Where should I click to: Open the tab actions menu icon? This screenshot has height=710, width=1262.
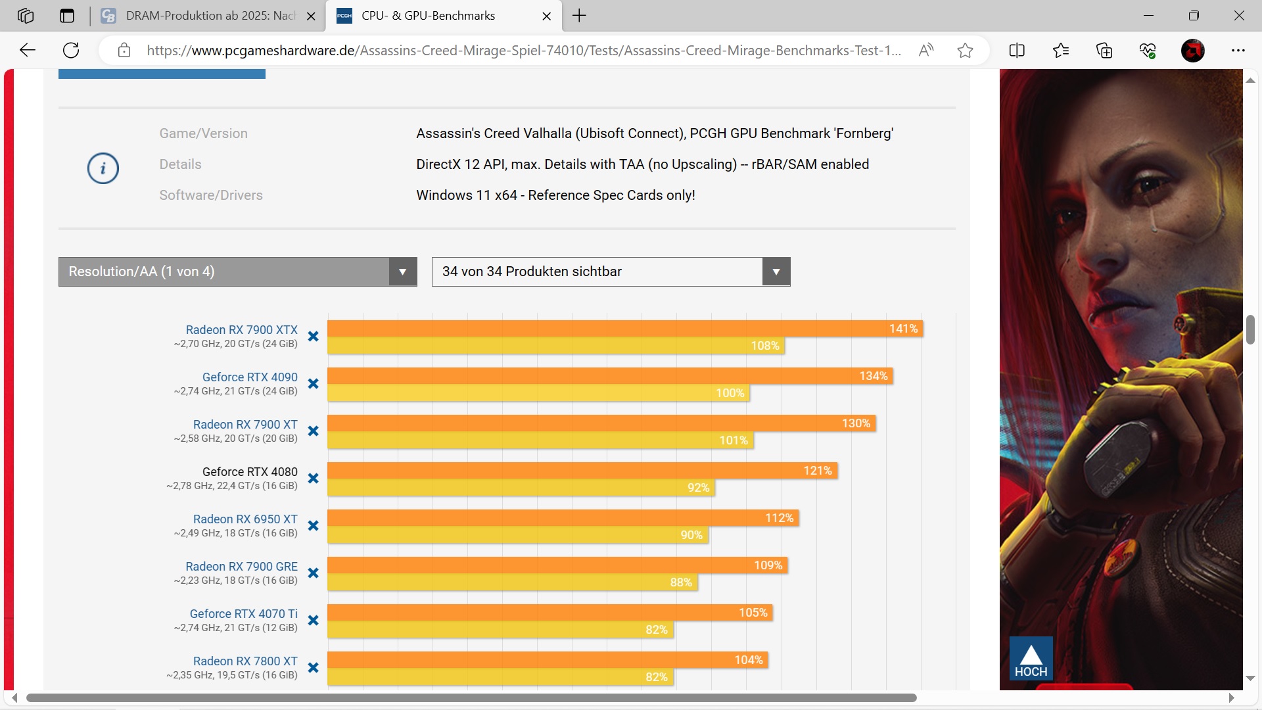pyautogui.click(x=67, y=16)
